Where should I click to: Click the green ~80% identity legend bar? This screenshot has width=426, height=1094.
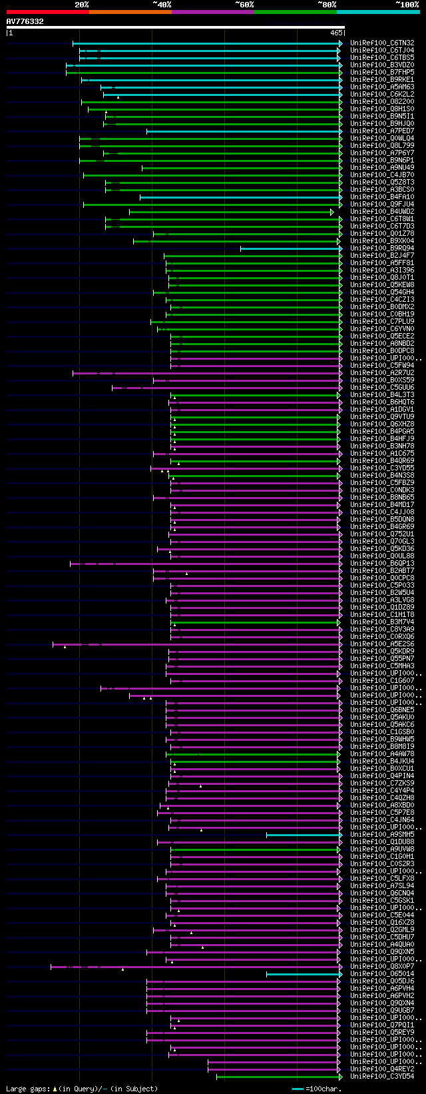point(295,12)
